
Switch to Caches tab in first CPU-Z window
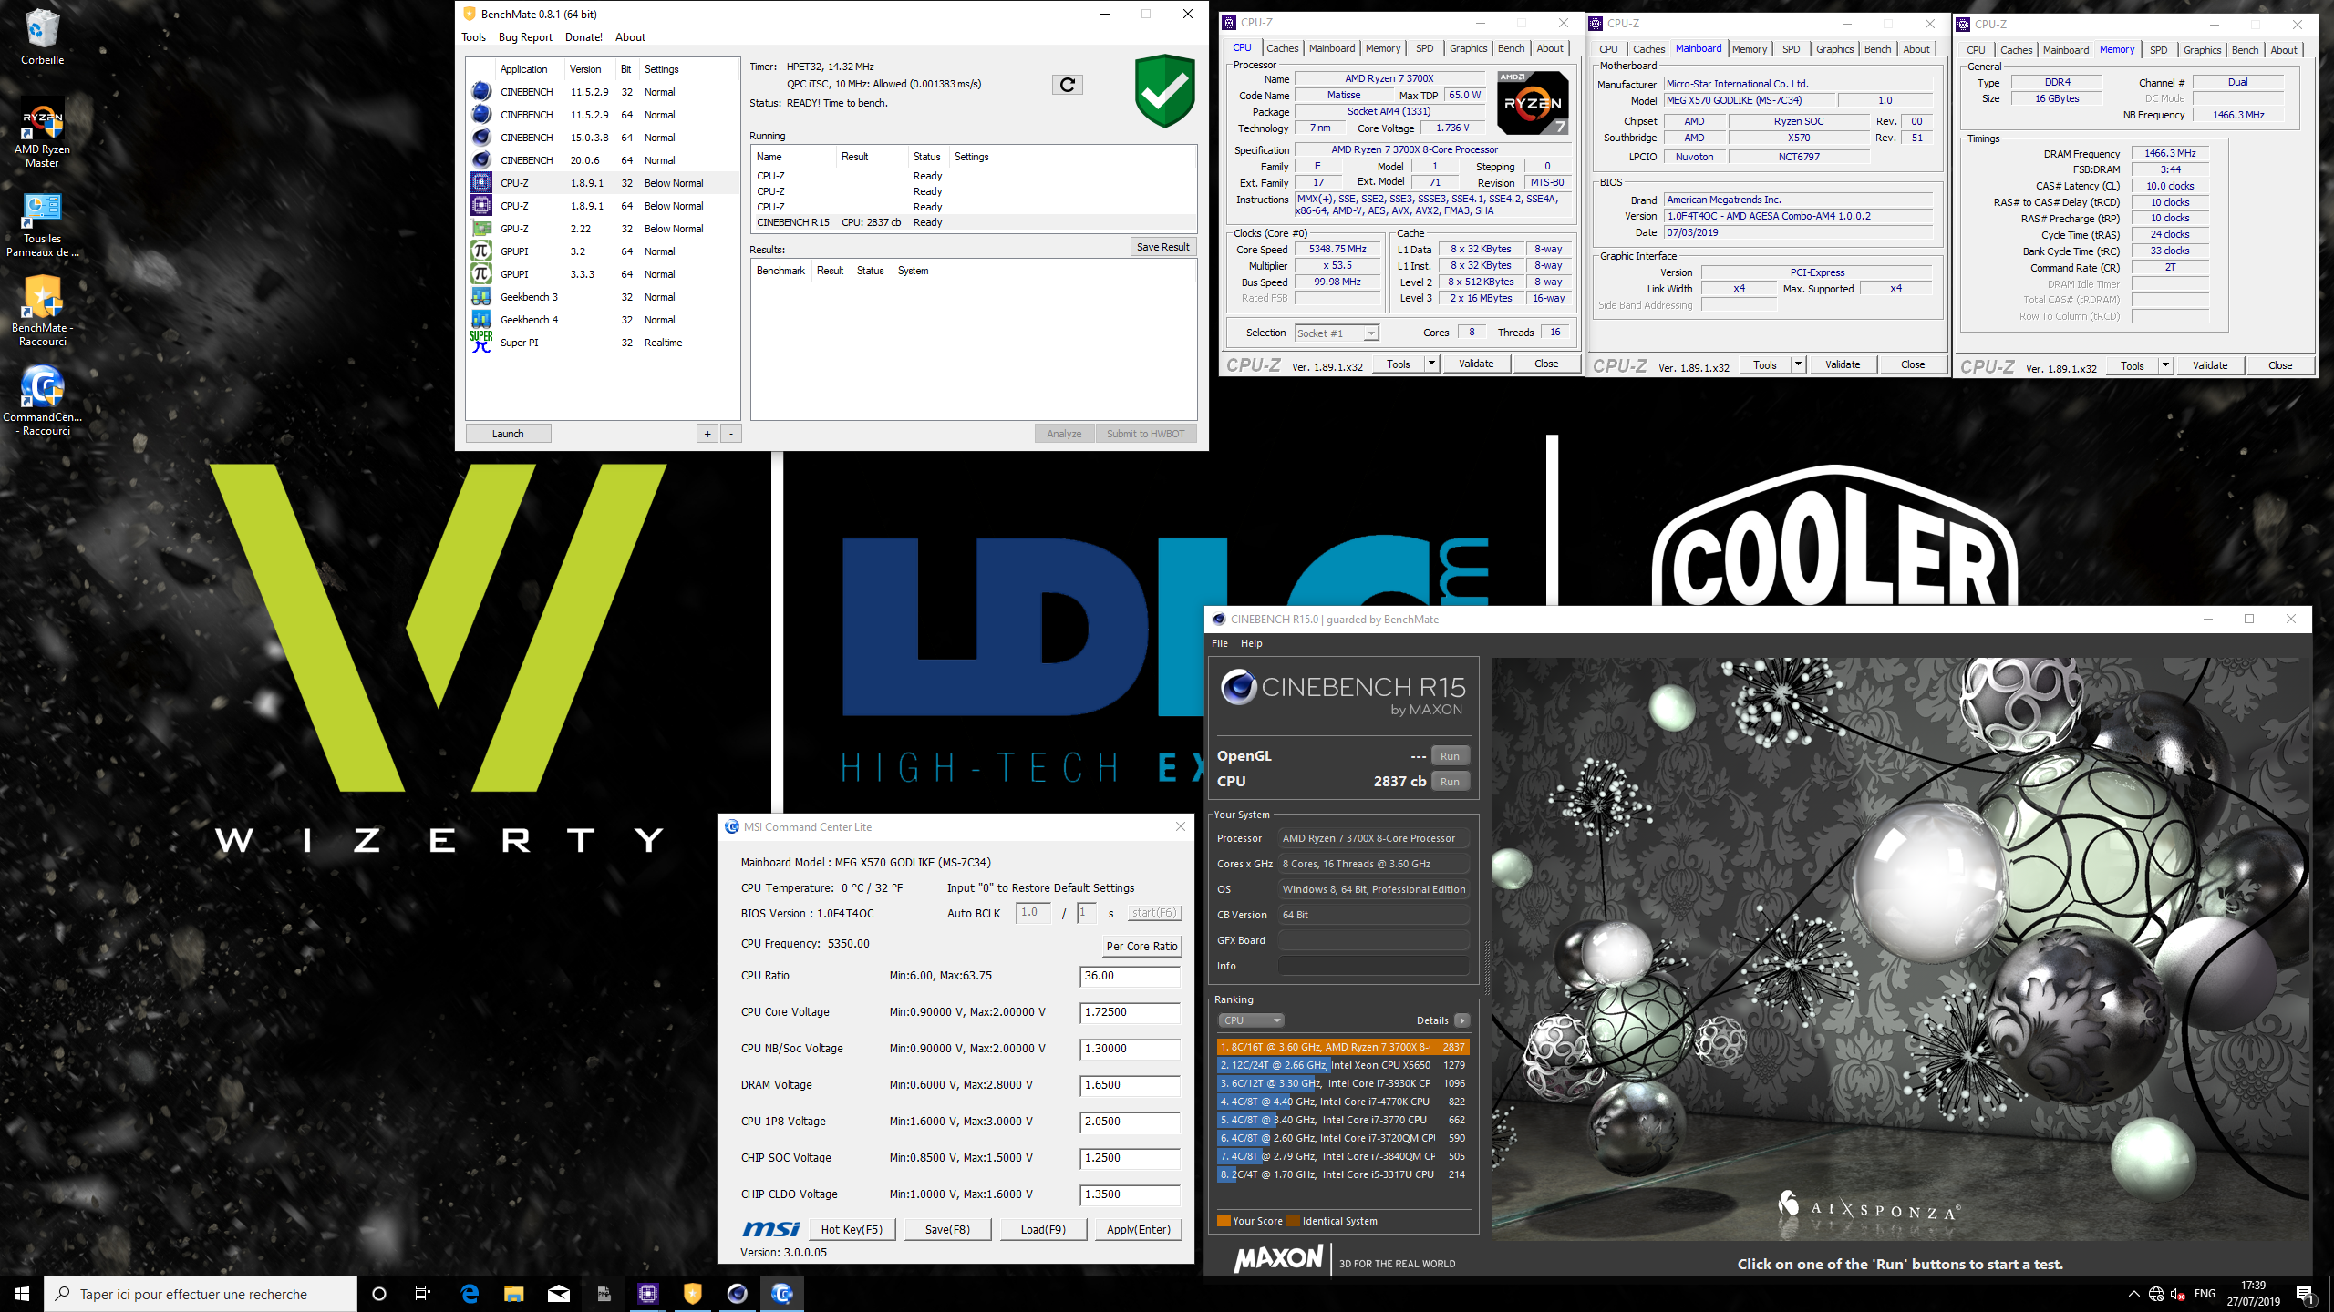coord(1282,48)
